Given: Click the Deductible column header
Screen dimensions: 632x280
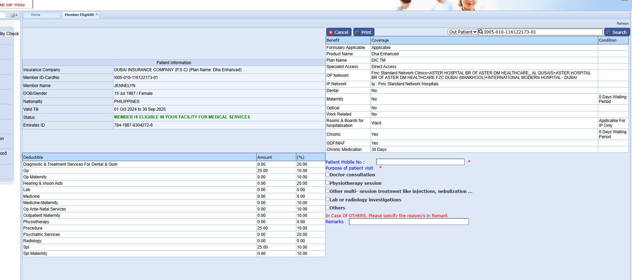Looking at the screenshot, I should coord(33,157).
